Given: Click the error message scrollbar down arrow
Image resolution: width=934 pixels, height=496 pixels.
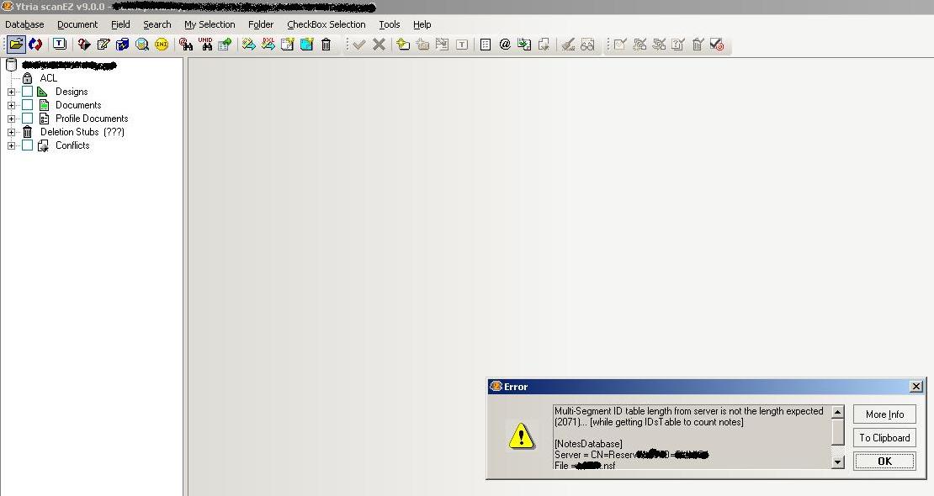Looking at the screenshot, I should pyautogui.click(x=837, y=462).
